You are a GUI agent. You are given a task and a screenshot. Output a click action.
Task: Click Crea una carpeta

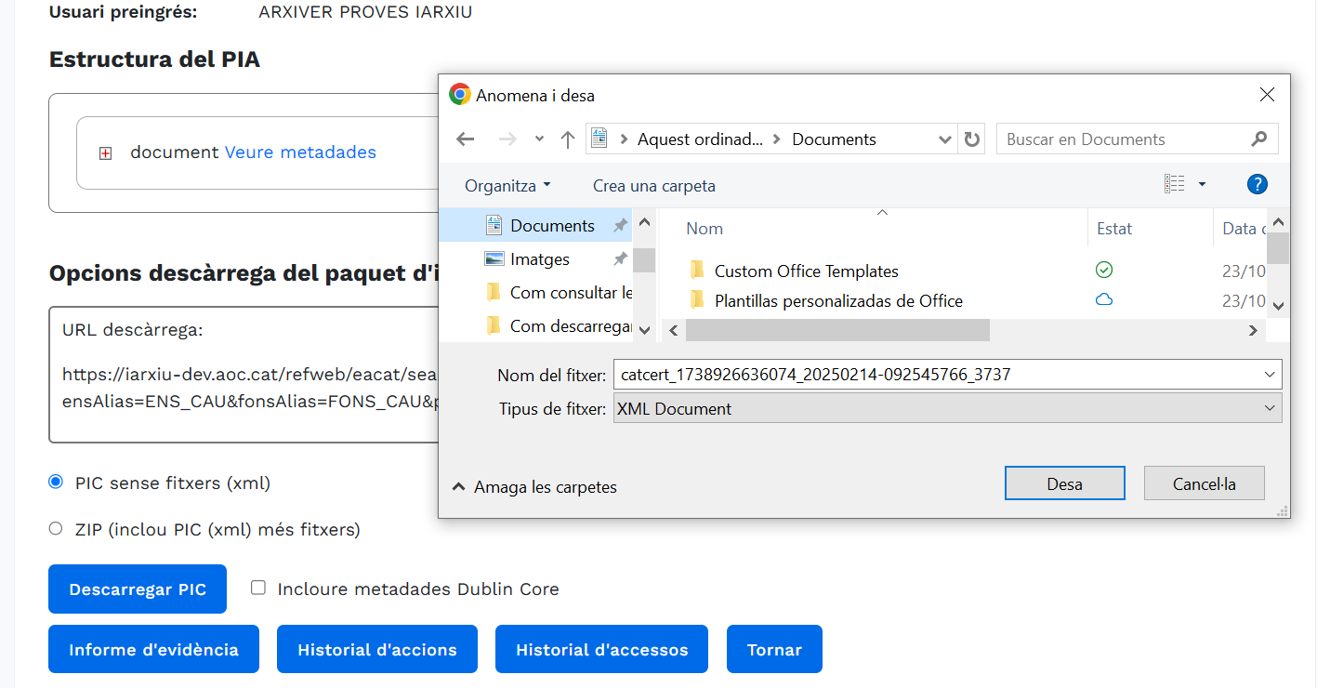[654, 185]
